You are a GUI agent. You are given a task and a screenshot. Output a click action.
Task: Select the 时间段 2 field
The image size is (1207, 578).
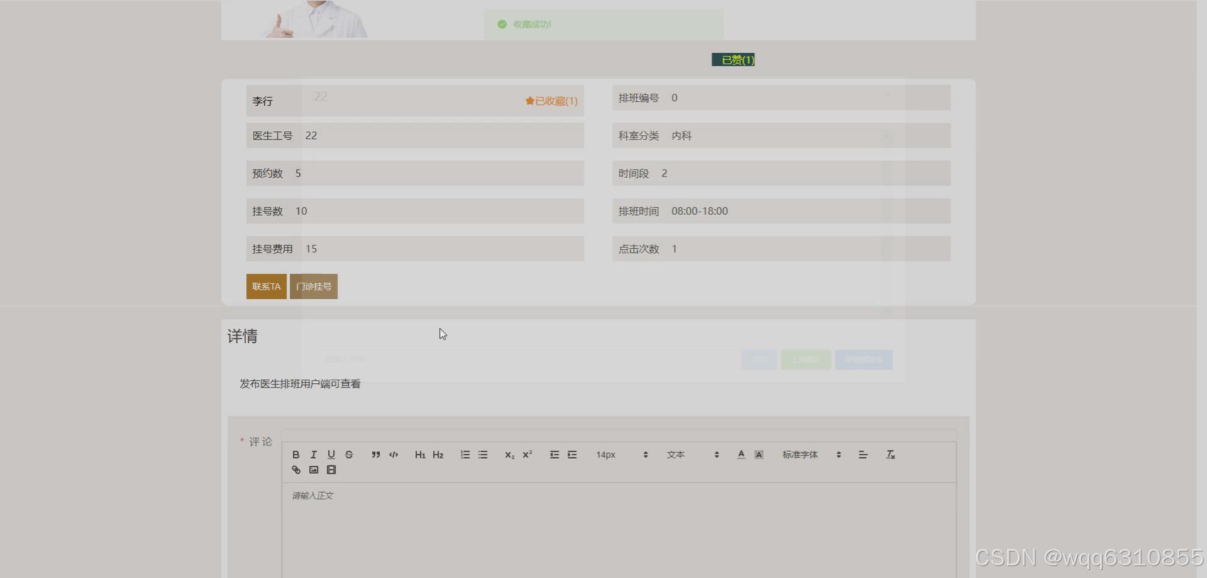pos(781,173)
